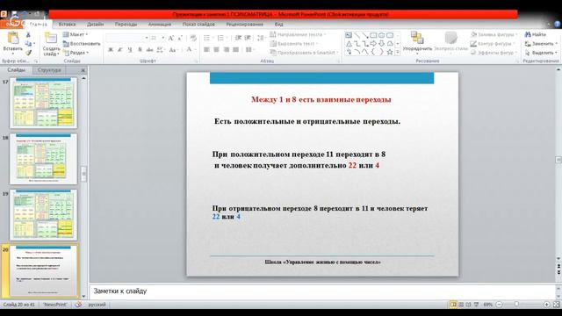The width and height of the screenshot is (562, 316).
Task: Toggle Strikethrough (abc) formatting
Action: pyautogui.click(x=149, y=50)
